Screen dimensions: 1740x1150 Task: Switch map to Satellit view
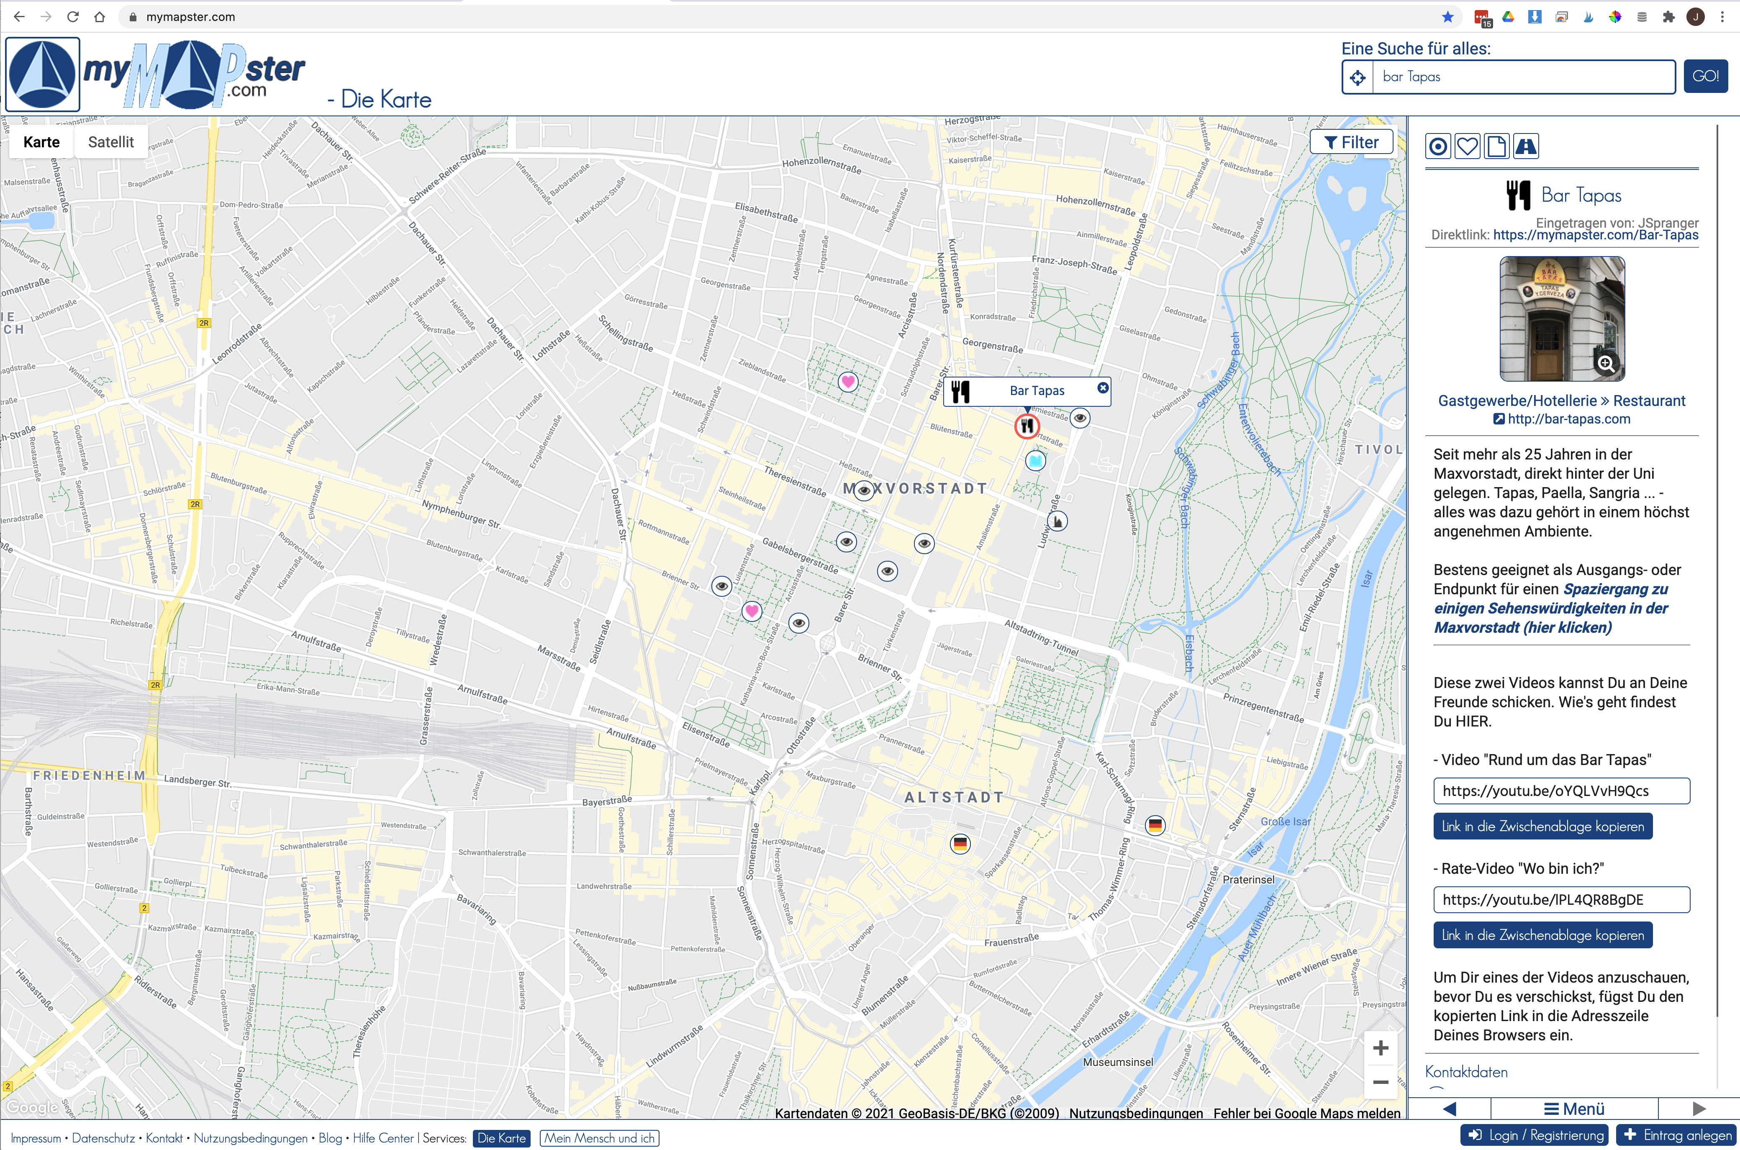click(x=111, y=142)
